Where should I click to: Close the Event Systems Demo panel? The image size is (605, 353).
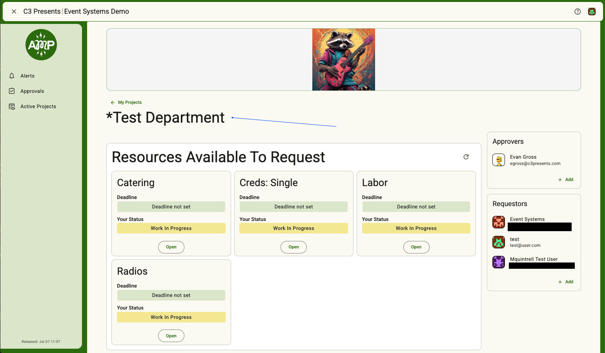(x=14, y=11)
